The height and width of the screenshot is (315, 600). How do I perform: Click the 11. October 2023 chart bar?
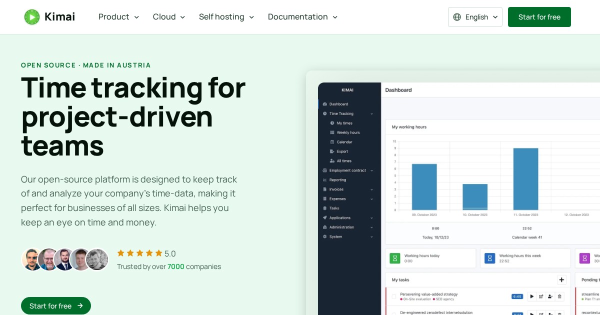pos(526,179)
